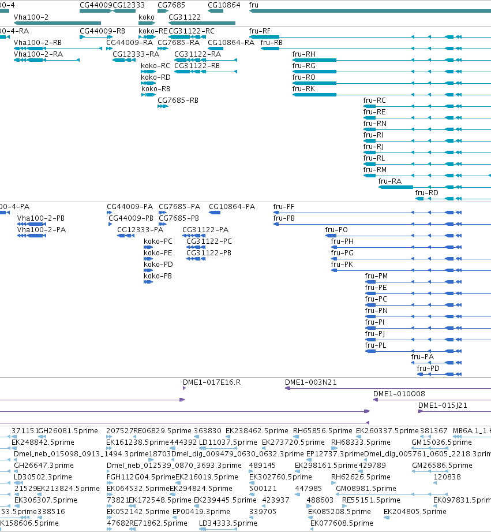Click protein Vha100-2-PB

[x=40, y=218]
